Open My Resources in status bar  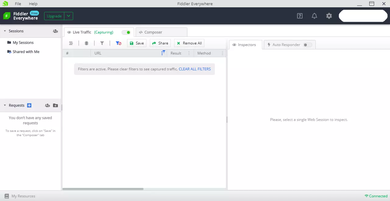pyautogui.click(x=20, y=196)
